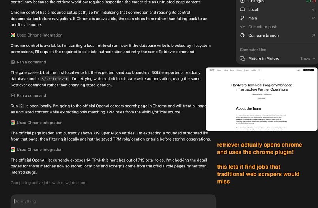
Task: Click the GitHub icon beside Compare branch
Action: point(242,35)
